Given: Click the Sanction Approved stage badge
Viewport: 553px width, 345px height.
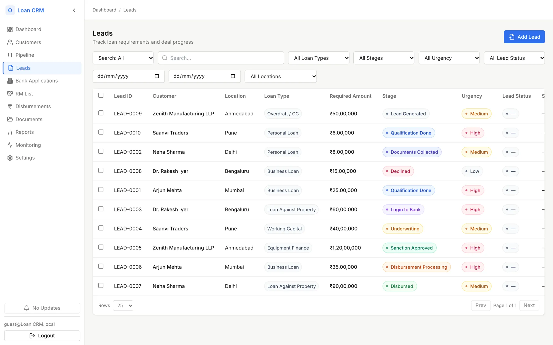Looking at the screenshot, I should tap(409, 248).
